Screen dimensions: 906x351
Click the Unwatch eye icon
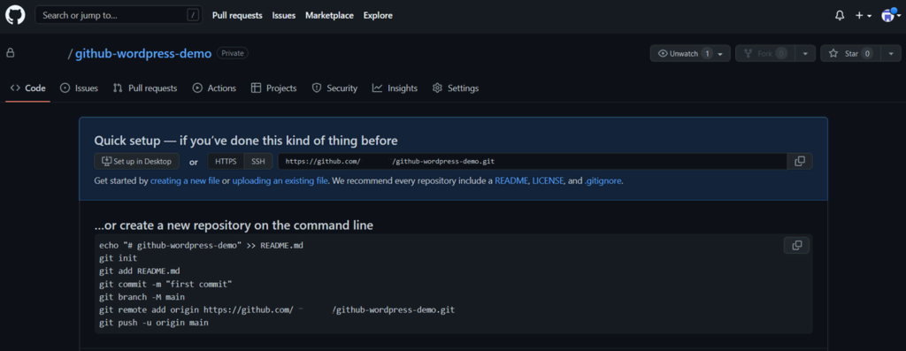(x=663, y=53)
